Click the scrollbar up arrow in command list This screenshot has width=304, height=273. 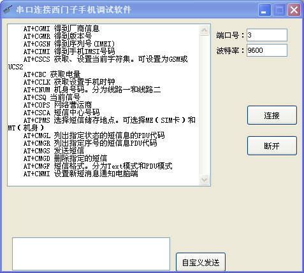click(204, 30)
